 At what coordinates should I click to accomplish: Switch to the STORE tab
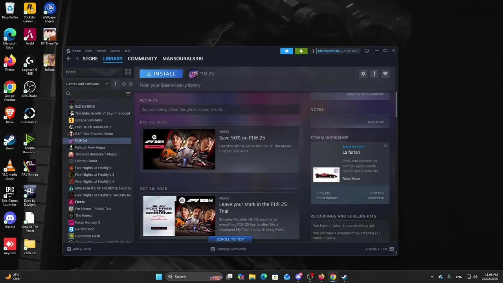(x=90, y=59)
